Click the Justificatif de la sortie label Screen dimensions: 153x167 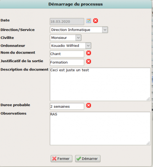(22, 61)
